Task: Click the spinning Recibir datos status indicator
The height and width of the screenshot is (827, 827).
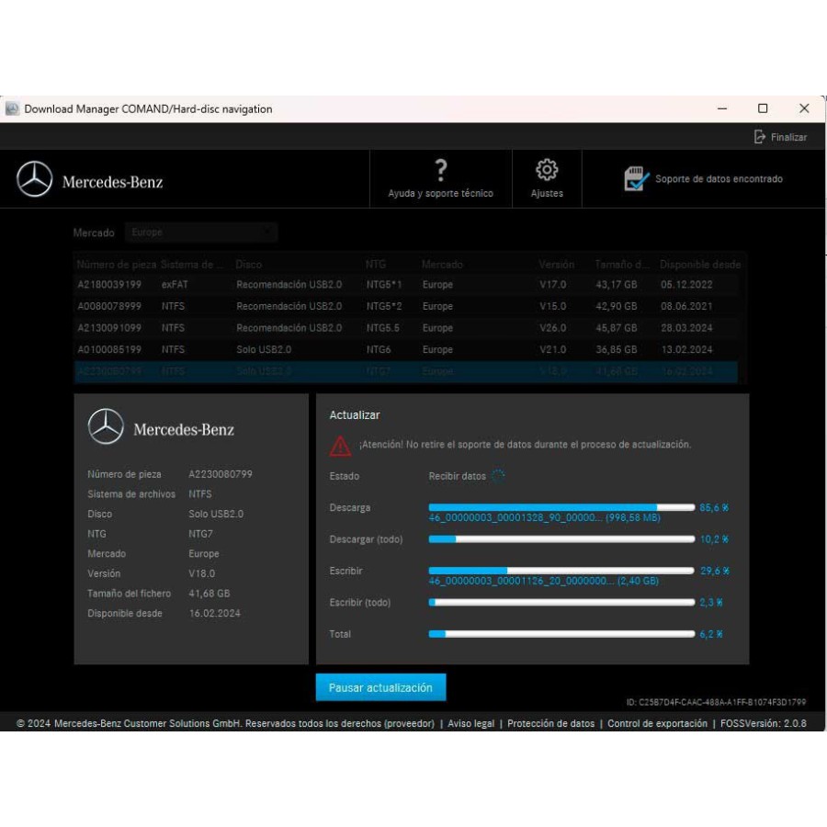Action: pos(499,476)
